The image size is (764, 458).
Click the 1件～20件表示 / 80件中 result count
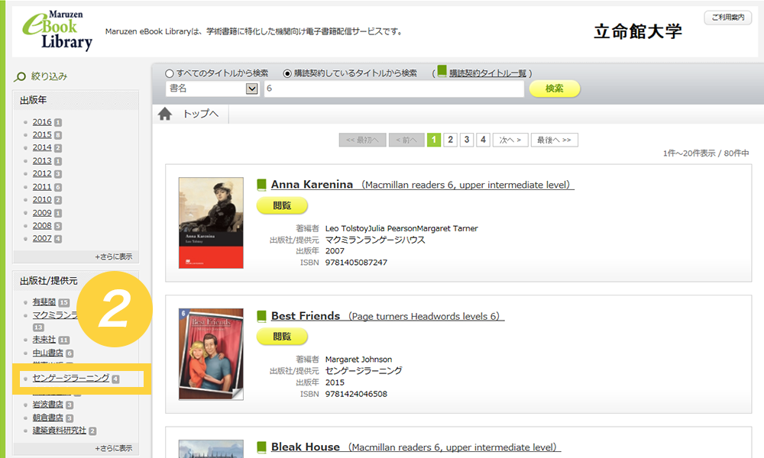pyautogui.click(x=706, y=153)
